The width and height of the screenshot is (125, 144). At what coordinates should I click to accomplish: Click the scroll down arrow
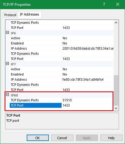116,108
